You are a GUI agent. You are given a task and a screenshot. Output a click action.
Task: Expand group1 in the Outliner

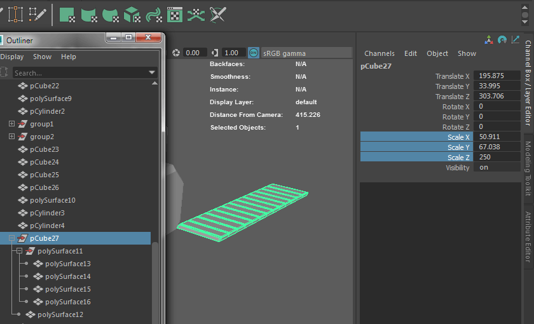pyautogui.click(x=11, y=124)
